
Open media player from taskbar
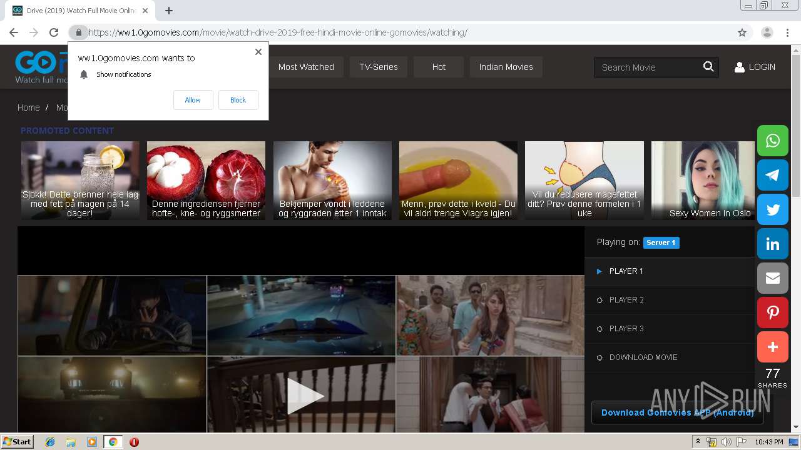(92, 442)
